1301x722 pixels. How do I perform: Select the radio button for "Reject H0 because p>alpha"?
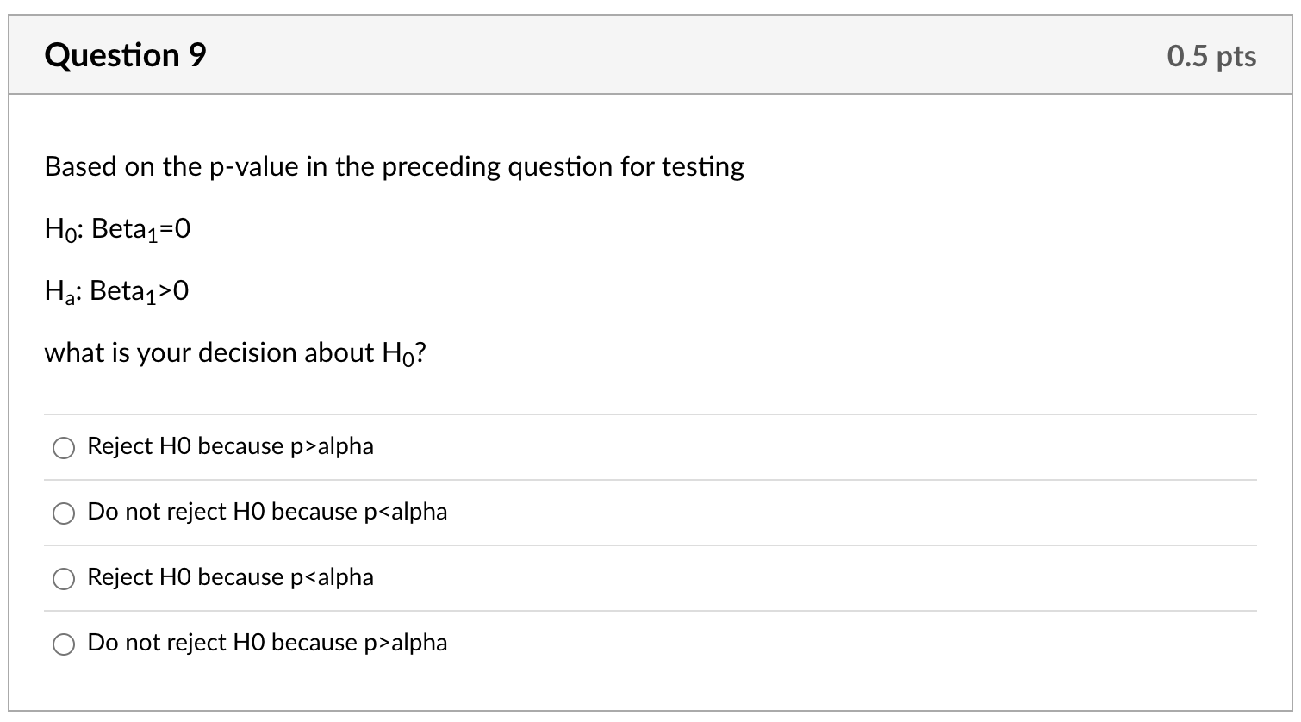click(64, 447)
